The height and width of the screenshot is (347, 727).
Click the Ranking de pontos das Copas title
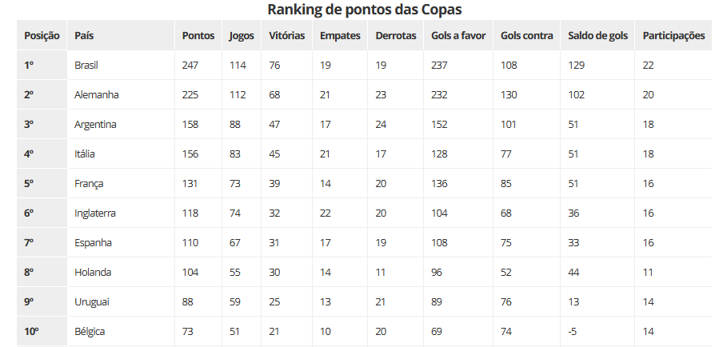click(364, 10)
